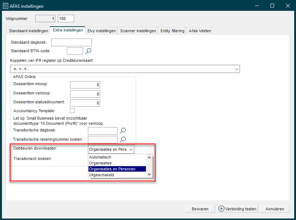Click the Standaard BTW-code search magnifier icon

pyautogui.click(x=88, y=51)
